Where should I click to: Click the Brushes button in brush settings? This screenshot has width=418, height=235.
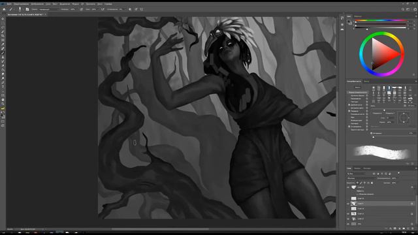[357, 87]
